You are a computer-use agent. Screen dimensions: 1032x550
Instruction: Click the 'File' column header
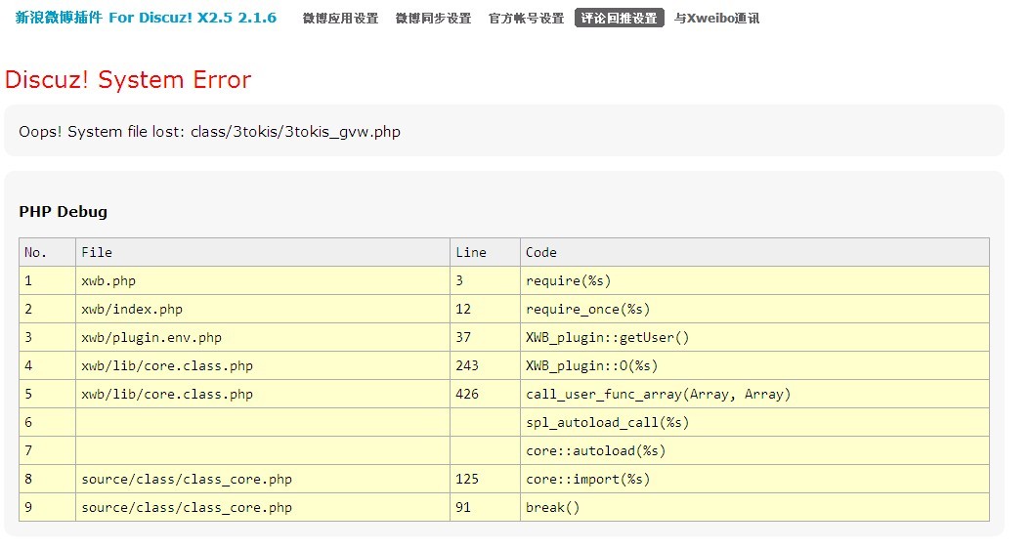263,253
